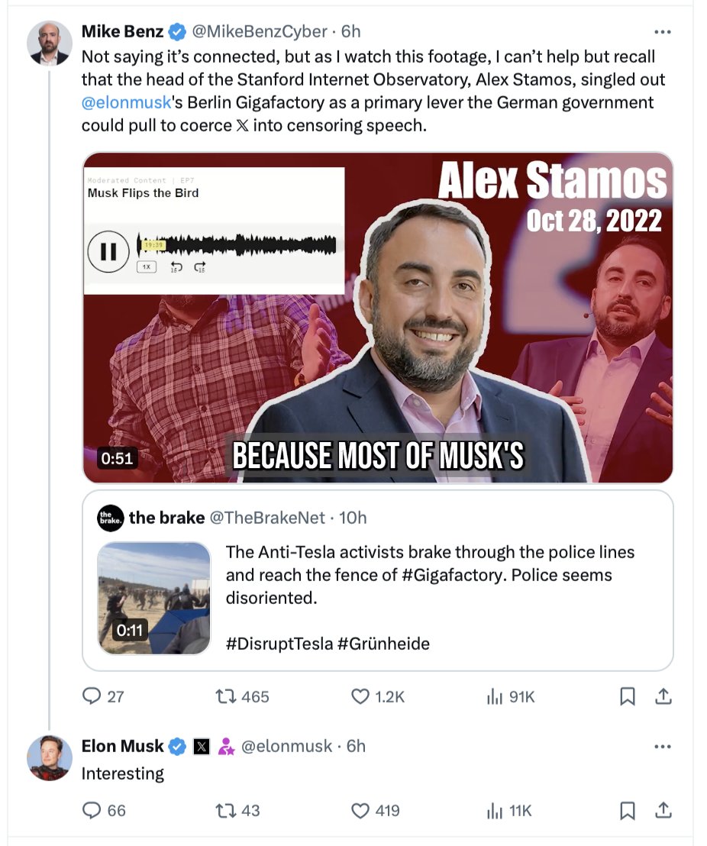The height and width of the screenshot is (846, 707).
Task: Open the brake's quoted video thumbnail
Action: point(153,599)
